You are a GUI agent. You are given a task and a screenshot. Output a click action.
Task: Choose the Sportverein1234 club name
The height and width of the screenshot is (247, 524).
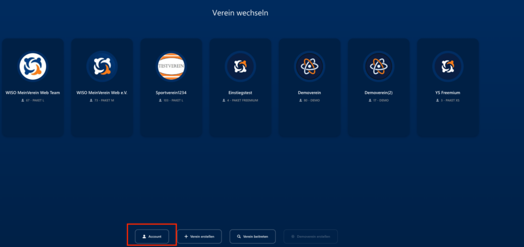pos(171,93)
